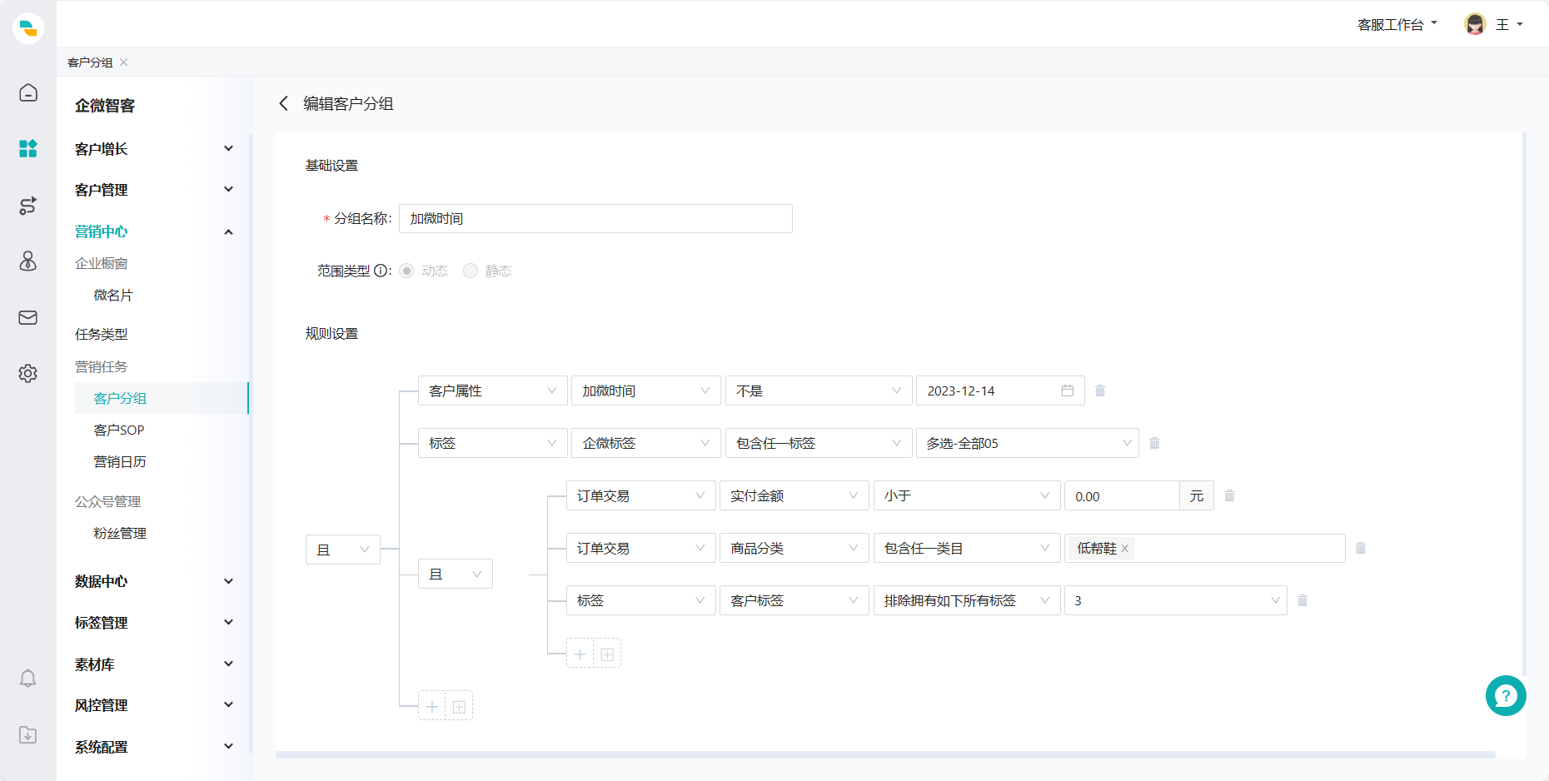Open the 客户标签 dropdown
This screenshot has height=781, width=1549.
(794, 600)
